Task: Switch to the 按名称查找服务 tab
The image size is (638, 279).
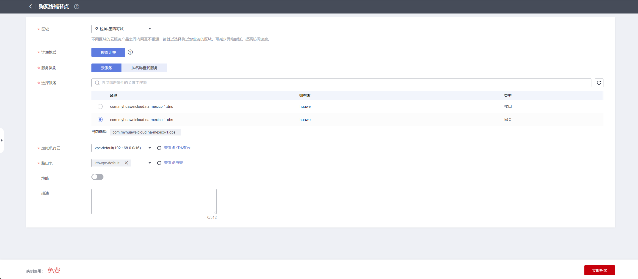Action: [145, 68]
